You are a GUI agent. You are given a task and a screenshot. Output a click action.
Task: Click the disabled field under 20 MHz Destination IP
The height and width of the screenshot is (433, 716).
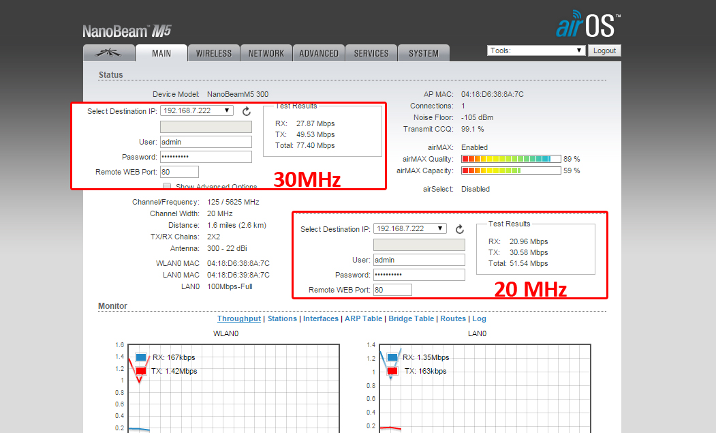[x=419, y=245]
